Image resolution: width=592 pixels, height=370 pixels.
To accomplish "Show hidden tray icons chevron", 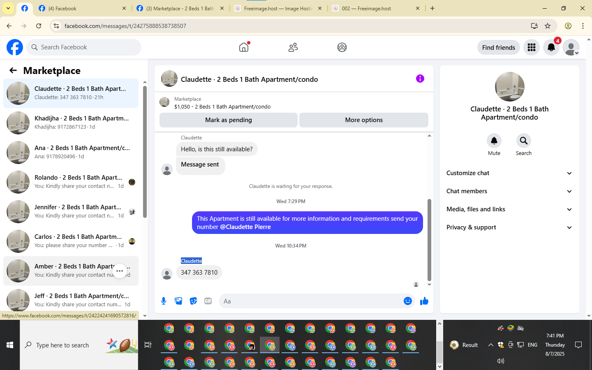I will point(490,345).
